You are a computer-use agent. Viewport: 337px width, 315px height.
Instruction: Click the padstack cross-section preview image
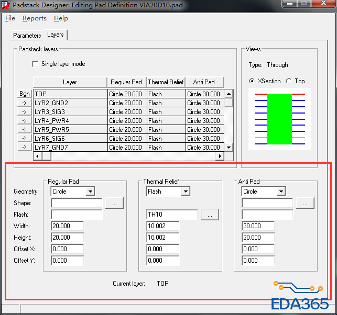pyautogui.click(x=280, y=119)
